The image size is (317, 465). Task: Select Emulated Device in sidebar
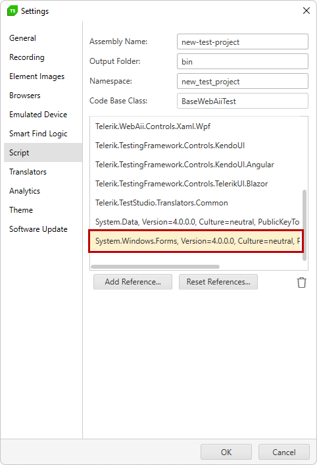43,115
